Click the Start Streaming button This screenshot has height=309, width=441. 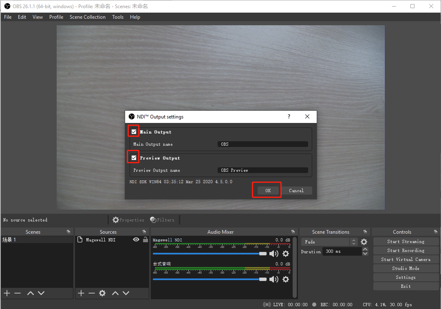click(406, 241)
